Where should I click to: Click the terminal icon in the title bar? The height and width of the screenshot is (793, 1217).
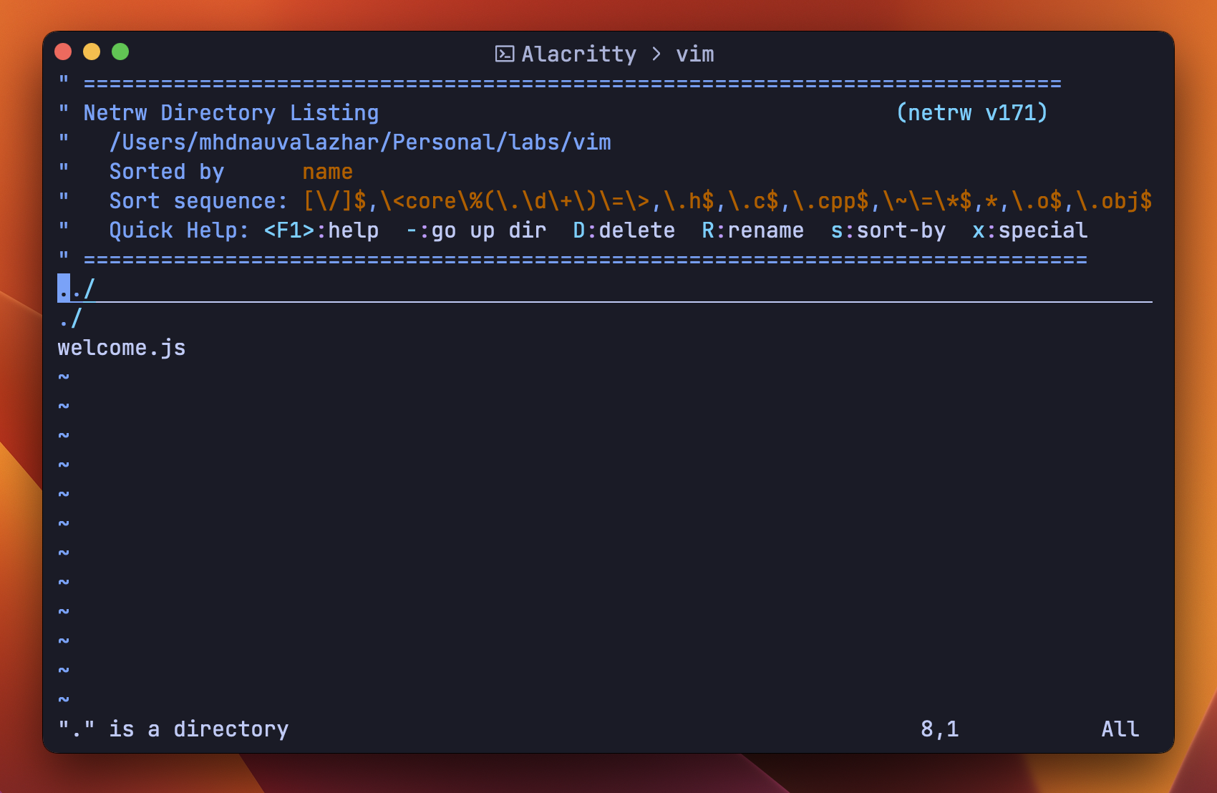click(x=505, y=53)
